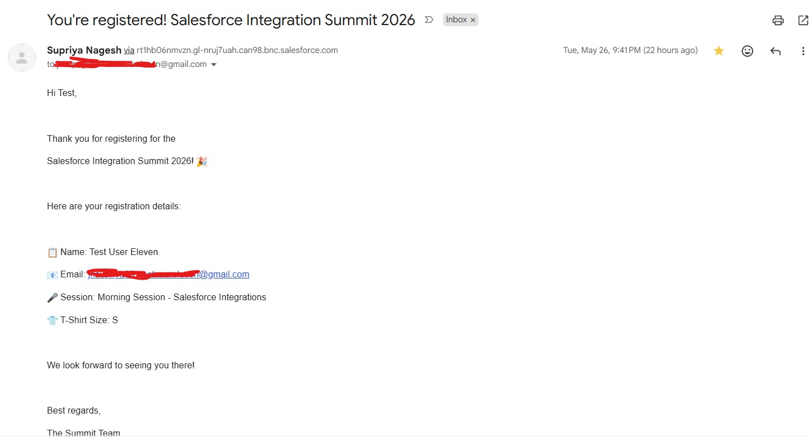Screen dimensions: 812x437
Task: Reply using the arrow icon
Action: [x=775, y=51]
